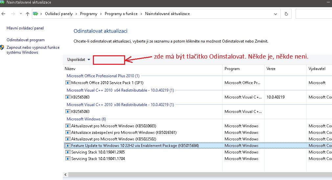Click Odinstalovat aktualizaci heading
Screen dimensions: 332x180
coord(100,31)
